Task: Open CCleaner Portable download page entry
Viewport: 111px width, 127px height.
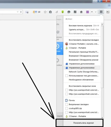Action: (82, 44)
